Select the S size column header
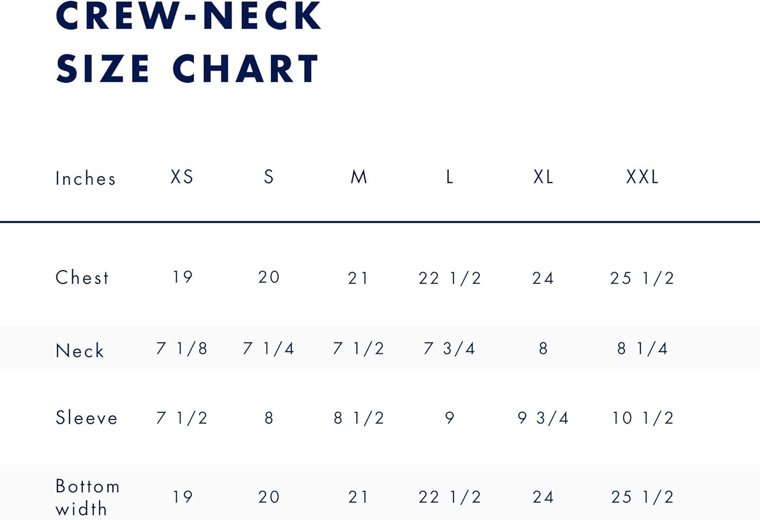760x520 pixels. pyautogui.click(x=269, y=177)
